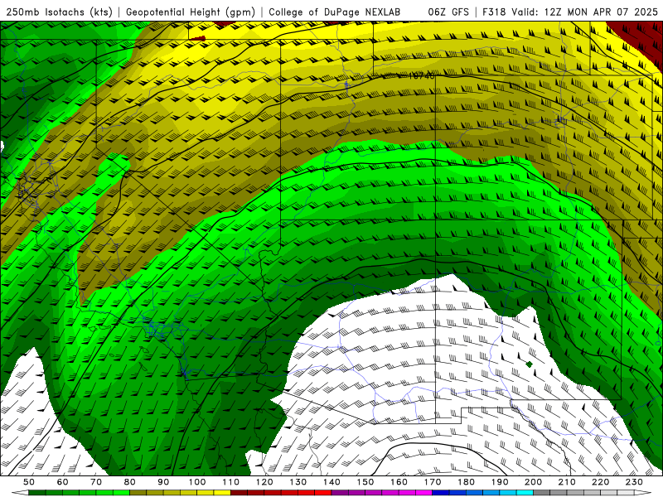The height and width of the screenshot is (497, 663).
Task: Click legend value '120'
Action: (x=264, y=482)
